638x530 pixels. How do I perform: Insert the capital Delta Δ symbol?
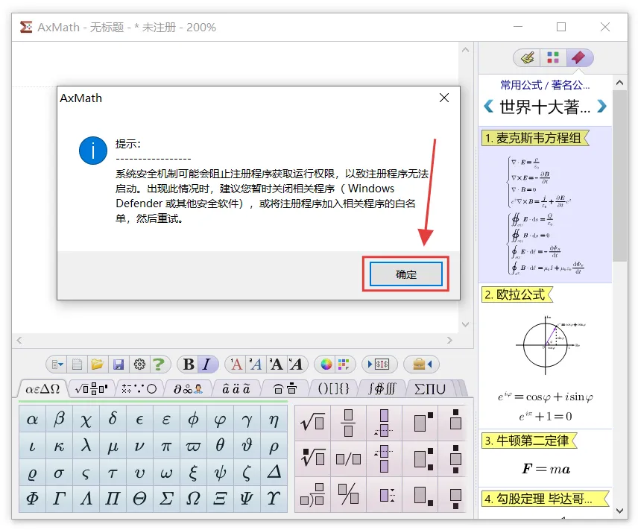pos(274,472)
